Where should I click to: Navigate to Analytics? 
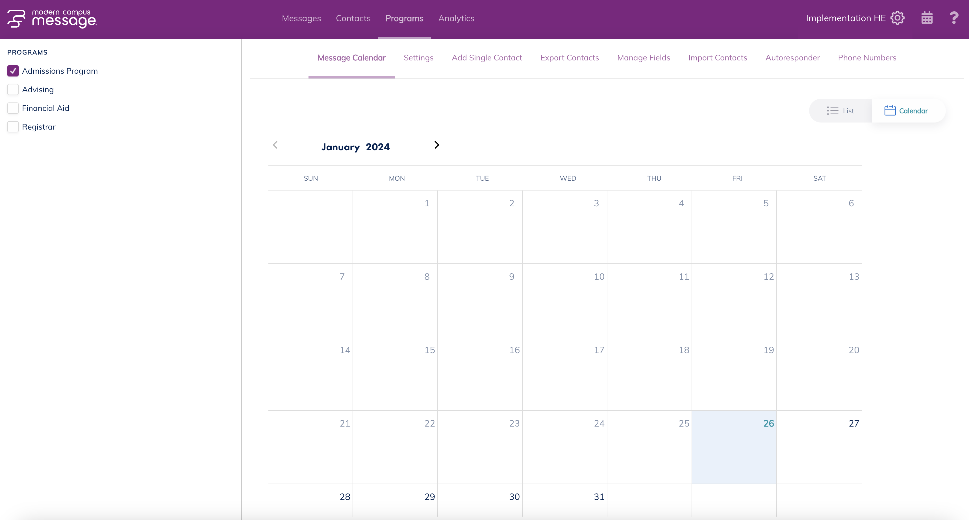456,18
